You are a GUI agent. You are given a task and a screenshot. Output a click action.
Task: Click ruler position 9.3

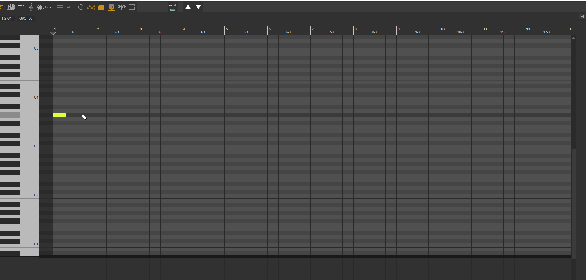pos(417,32)
